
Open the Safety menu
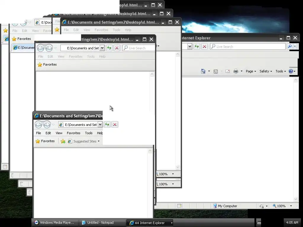click(x=266, y=71)
